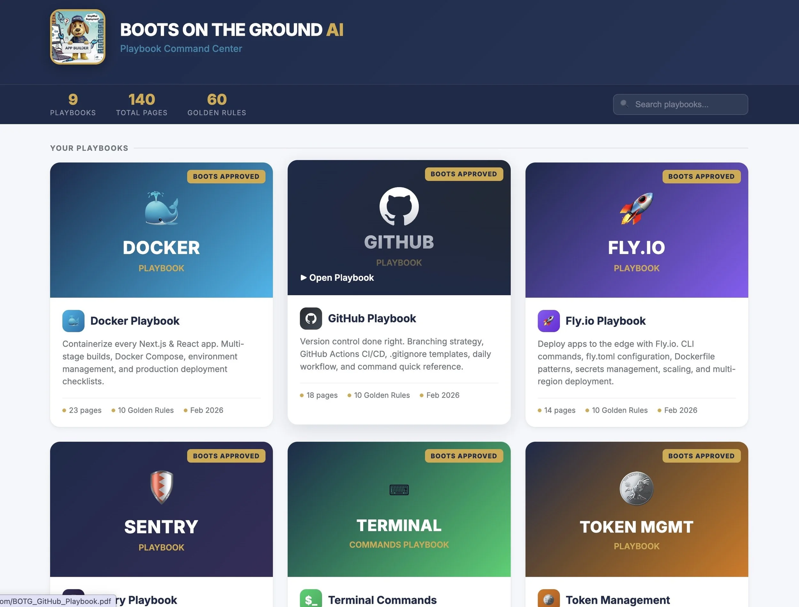Click 'Playbook' subtitle on Sentry banner
This screenshot has width=799, height=607.
click(x=161, y=547)
